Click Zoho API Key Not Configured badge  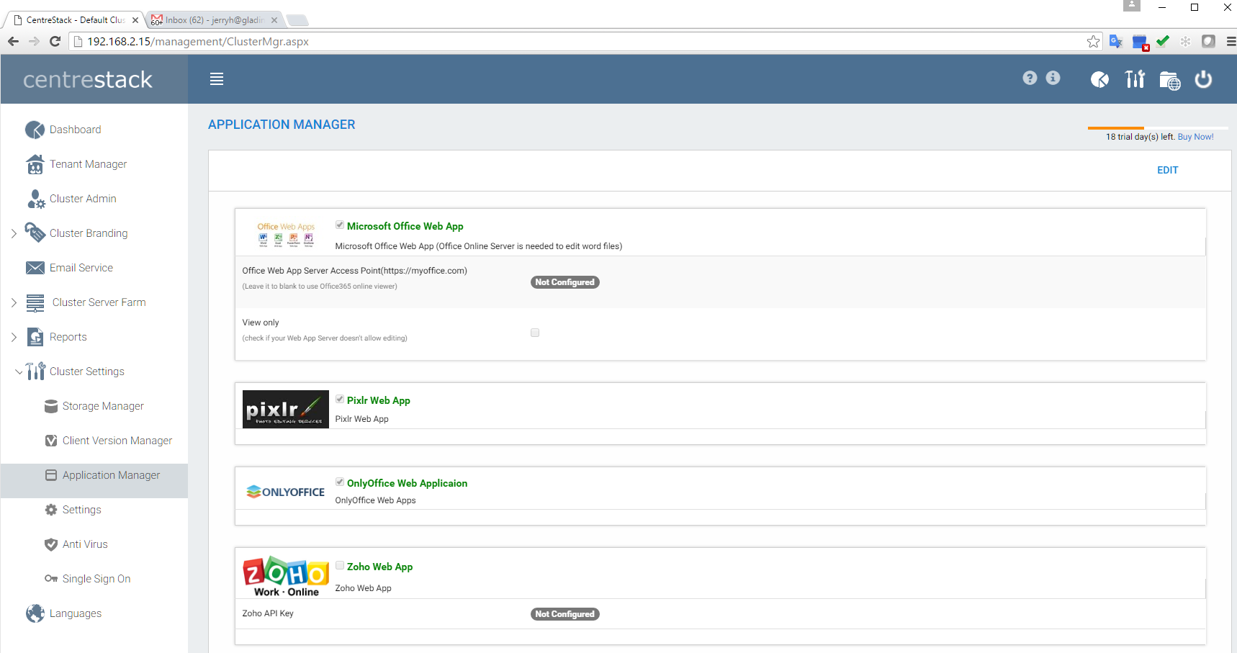(565, 614)
